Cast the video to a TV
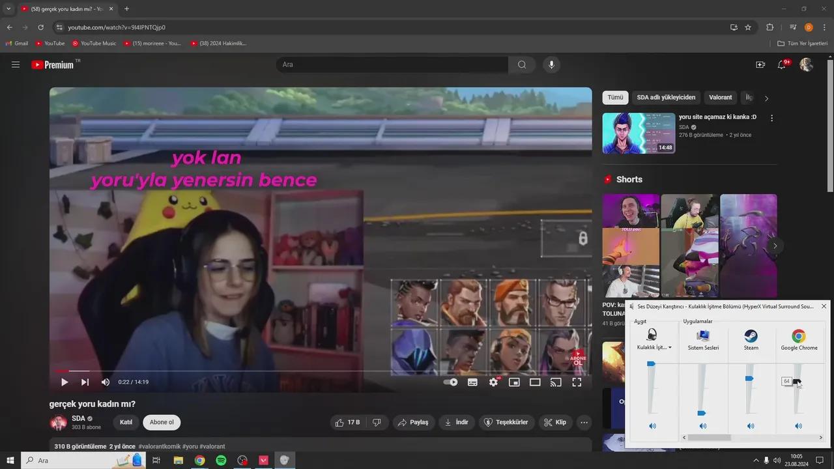The image size is (834, 469). [556, 382]
